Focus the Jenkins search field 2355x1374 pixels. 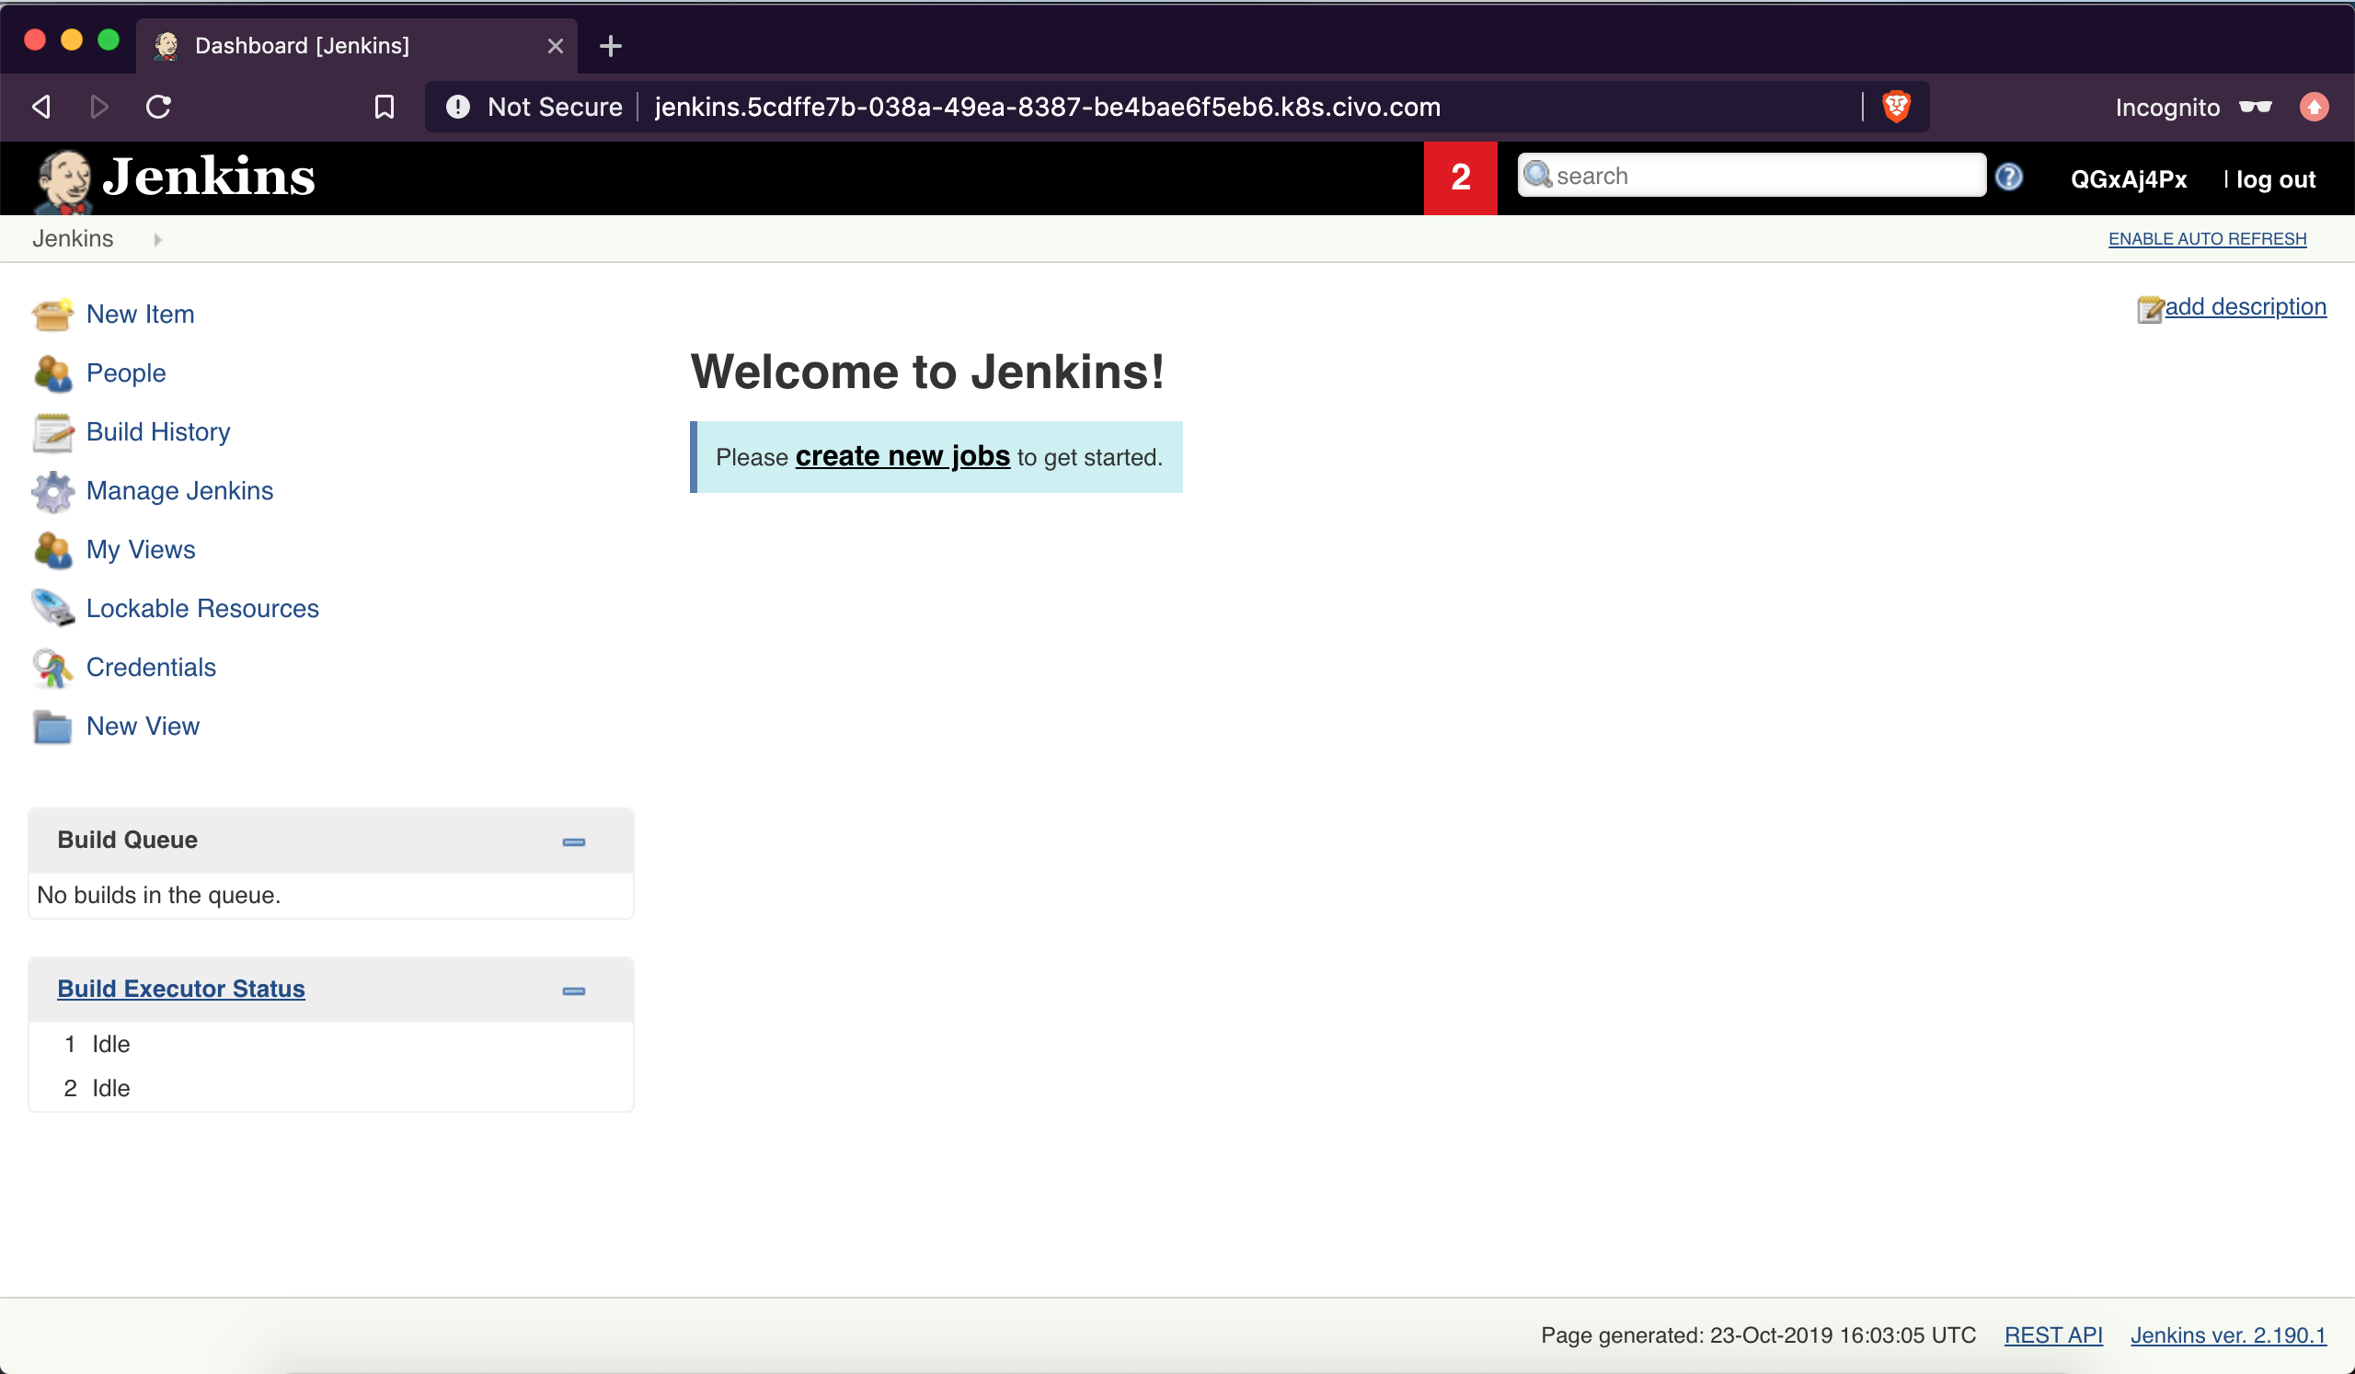(x=1752, y=176)
